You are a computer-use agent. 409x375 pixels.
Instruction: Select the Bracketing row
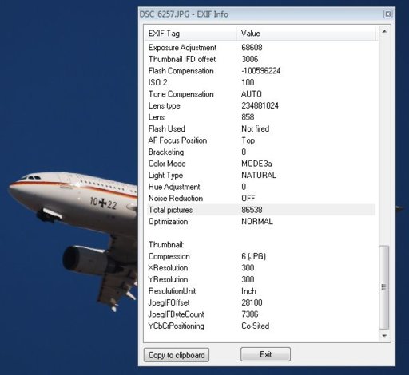point(261,152)
